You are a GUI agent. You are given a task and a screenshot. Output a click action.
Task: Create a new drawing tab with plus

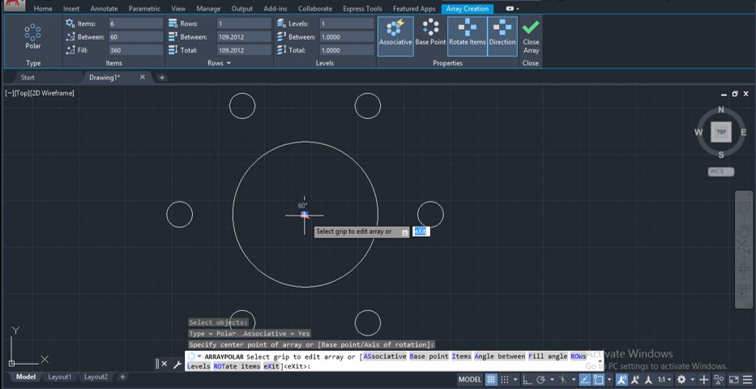tap(162, 77)
